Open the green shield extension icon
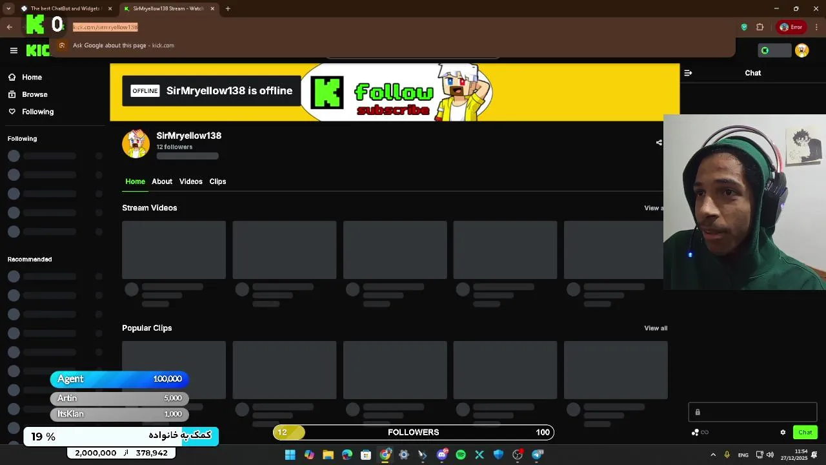 click(x=744, y=27)
